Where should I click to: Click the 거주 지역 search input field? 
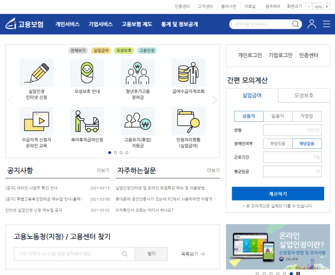pyautogui.click(x=74, y=254)
